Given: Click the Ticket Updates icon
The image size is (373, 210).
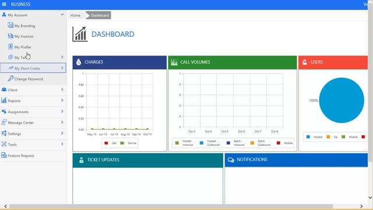Looking at the screenshot, I should 82,160.
